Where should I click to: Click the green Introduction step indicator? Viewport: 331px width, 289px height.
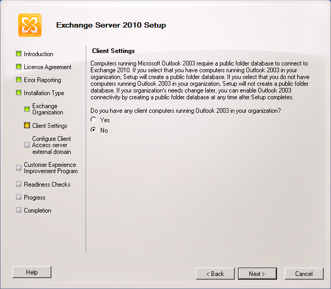point(19,54)
